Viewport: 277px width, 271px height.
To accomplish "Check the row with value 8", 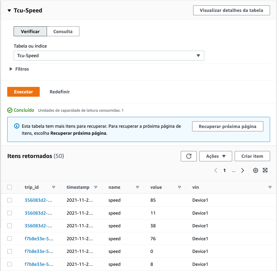I will tap(10, 264).
